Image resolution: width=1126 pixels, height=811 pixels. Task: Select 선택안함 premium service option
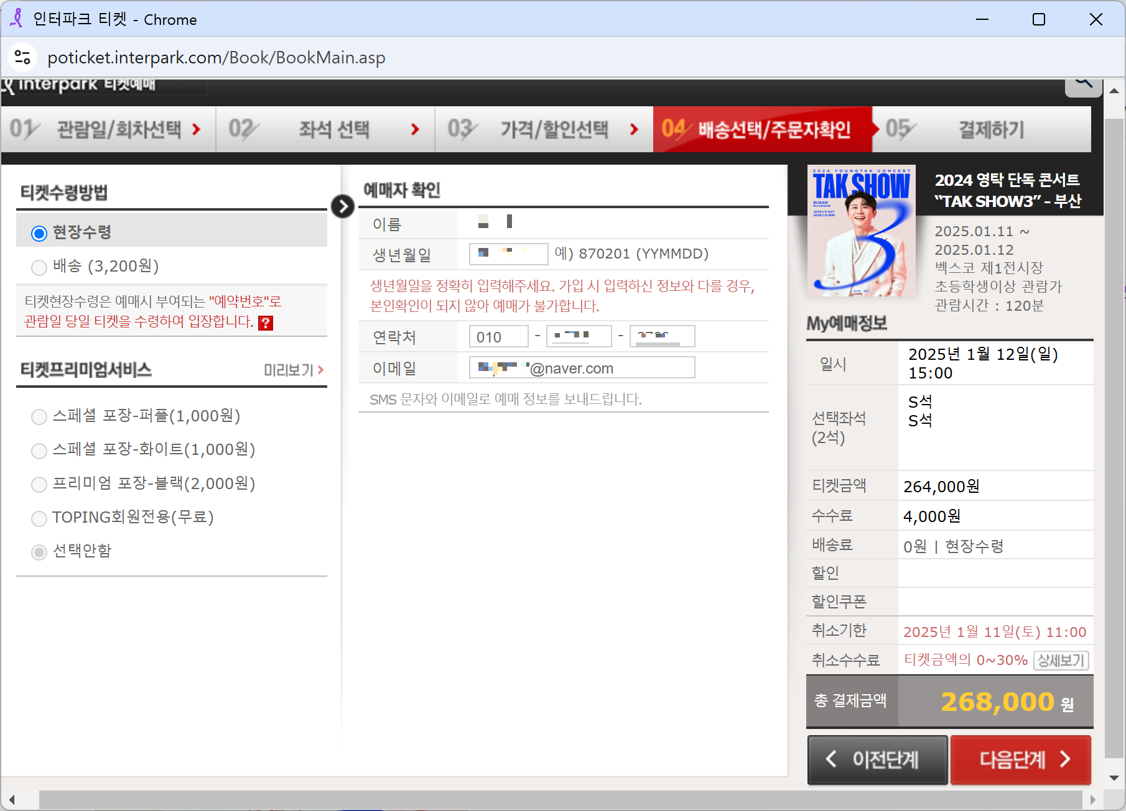tap(39, 552)
